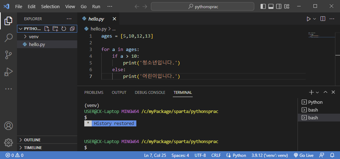Change file encoding UTF-8
The height and width of the screenshot is (159, 340).
(x=200, y=155)
